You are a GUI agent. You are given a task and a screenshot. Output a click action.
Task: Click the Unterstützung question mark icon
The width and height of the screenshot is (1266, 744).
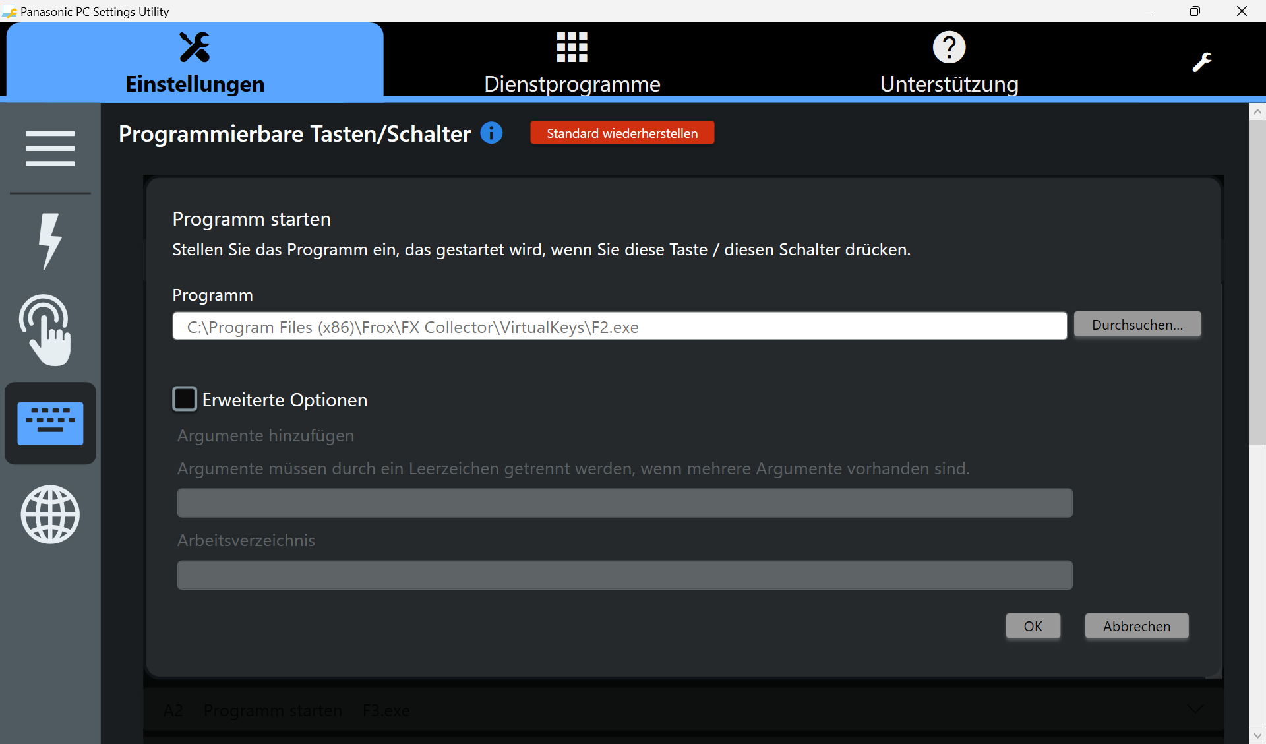coord(949,47)
